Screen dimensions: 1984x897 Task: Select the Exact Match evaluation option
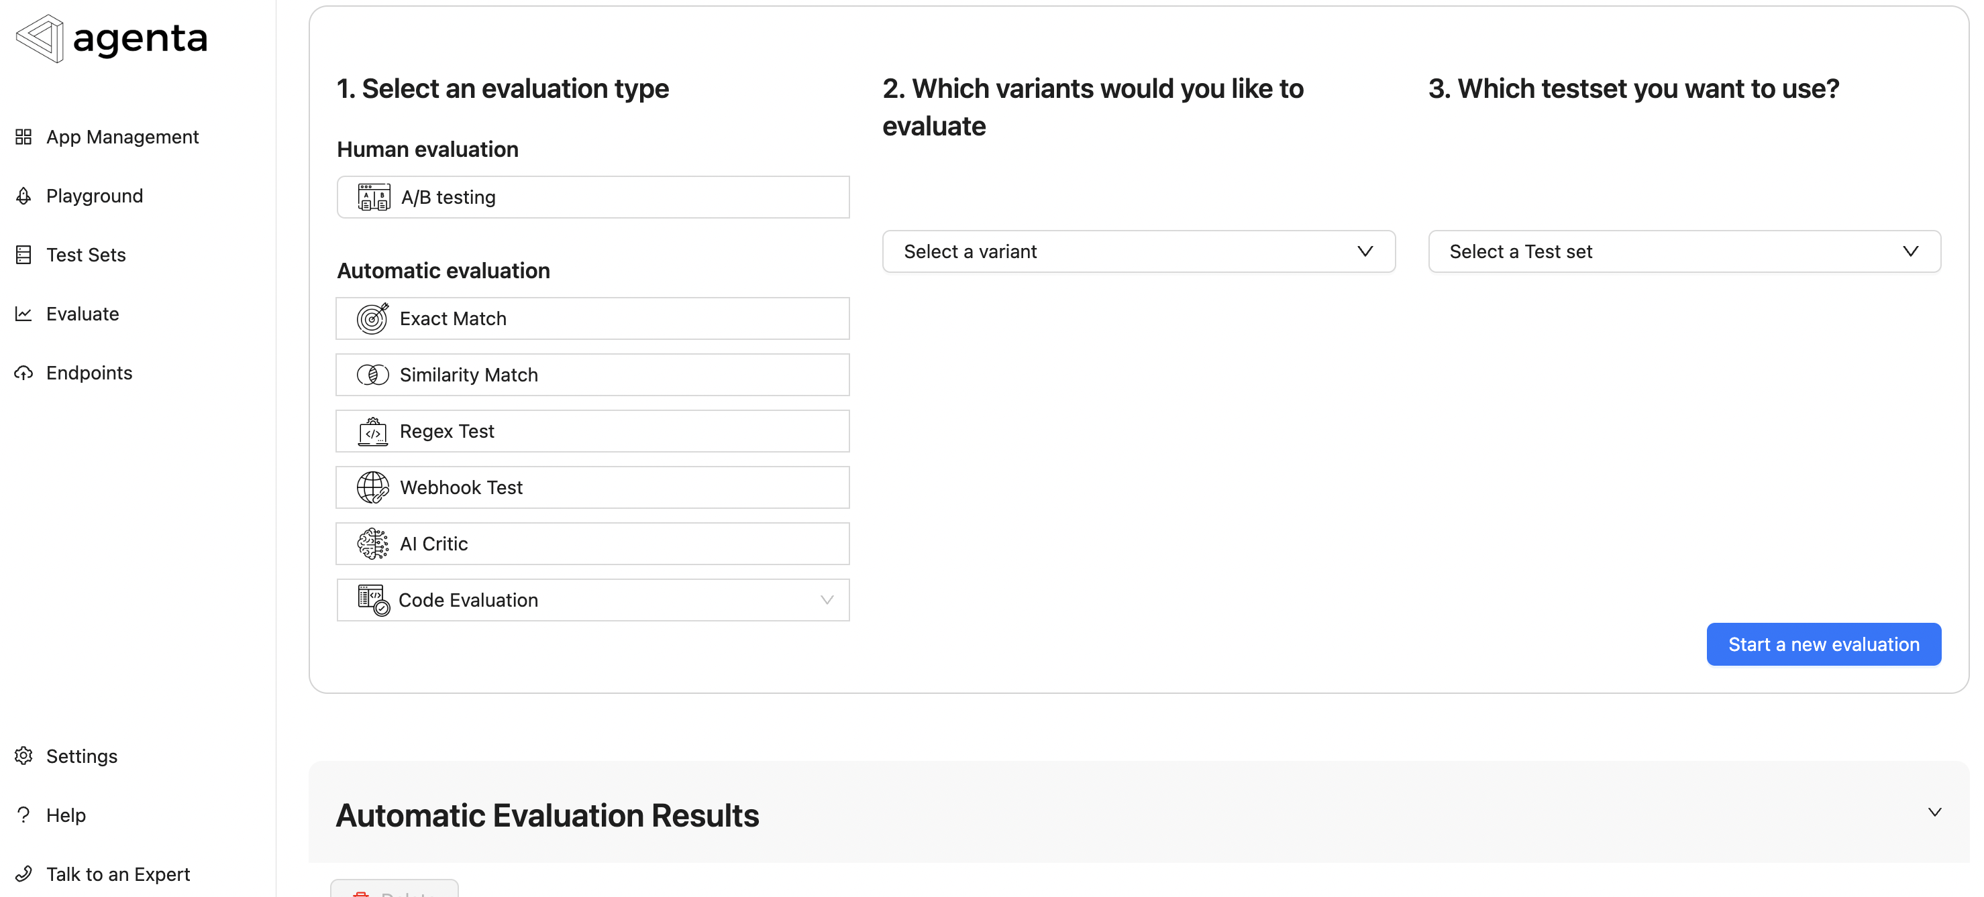click(x=592, y=318)
